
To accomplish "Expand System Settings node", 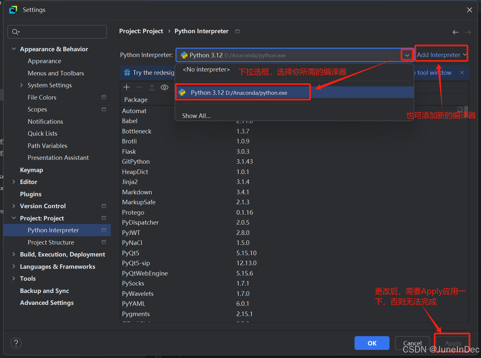I will tap(22, 85).
